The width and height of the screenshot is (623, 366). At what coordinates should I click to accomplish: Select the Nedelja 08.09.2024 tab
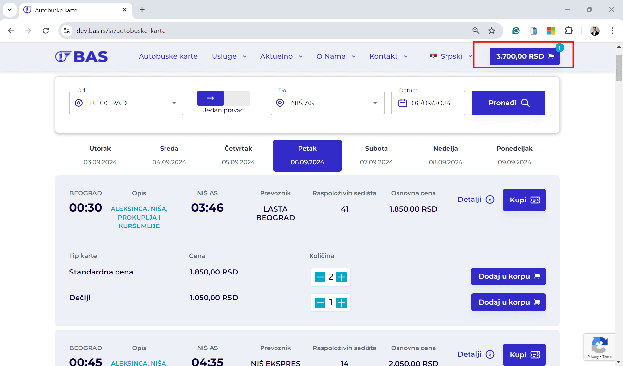tap(446, 155)
